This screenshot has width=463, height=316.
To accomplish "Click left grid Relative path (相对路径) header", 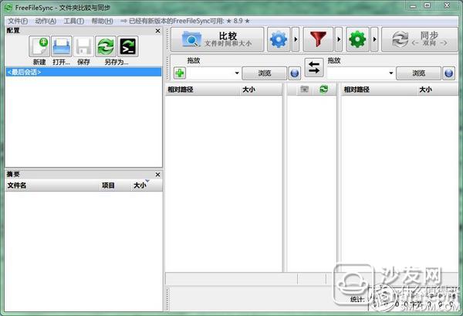I will tap(202, 90).
